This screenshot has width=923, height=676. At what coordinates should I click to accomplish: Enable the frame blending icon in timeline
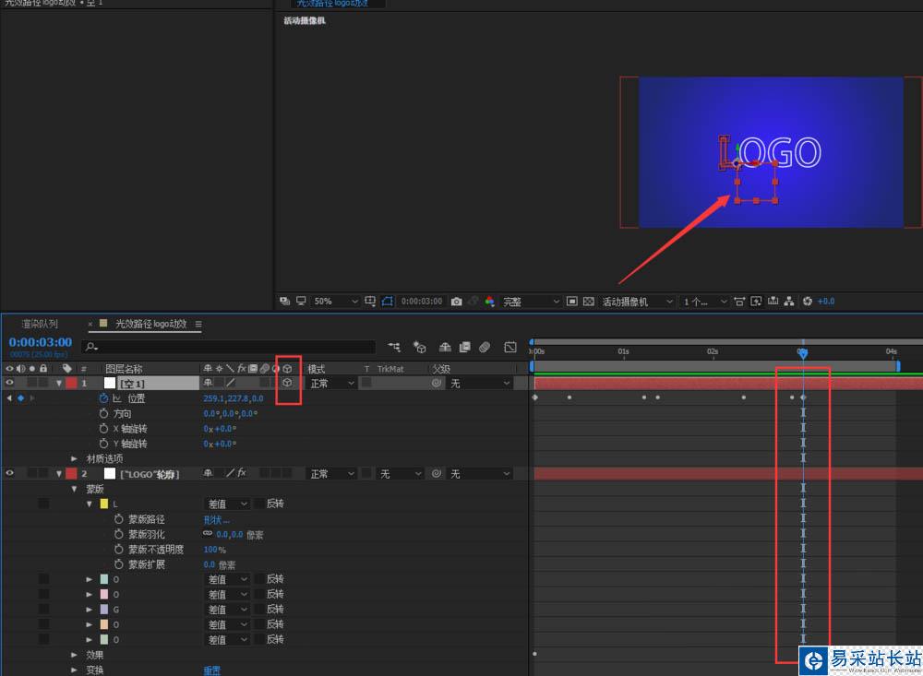(465, 347)
